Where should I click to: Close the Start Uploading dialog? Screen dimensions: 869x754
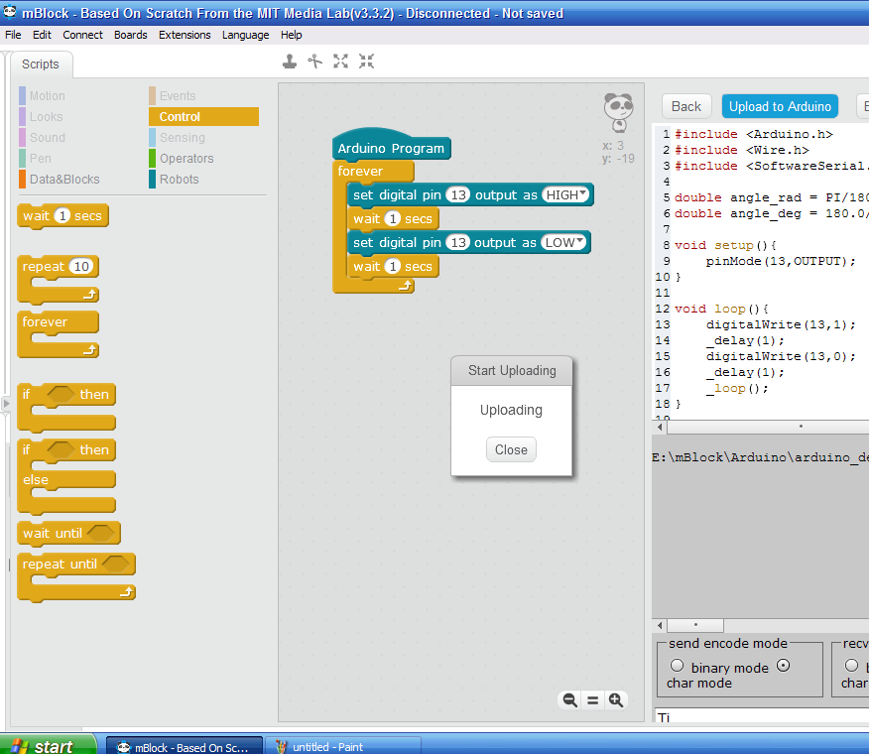coord(511,449)
